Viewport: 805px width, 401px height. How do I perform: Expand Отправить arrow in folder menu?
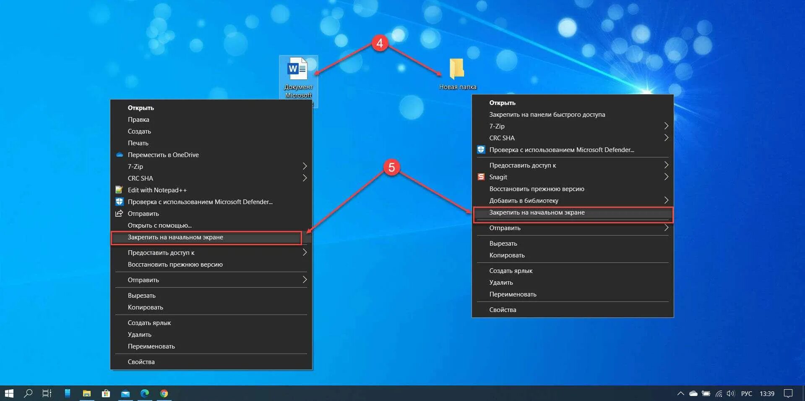666,228
